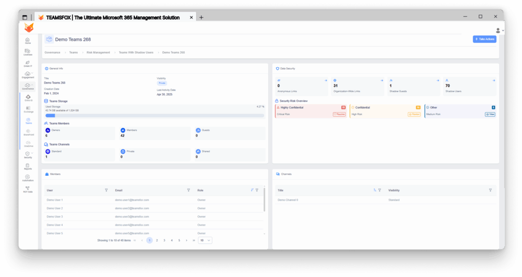Screen dimensions: 522x277
Task: Review Confidential high risk
Action: tap(414, 114)
